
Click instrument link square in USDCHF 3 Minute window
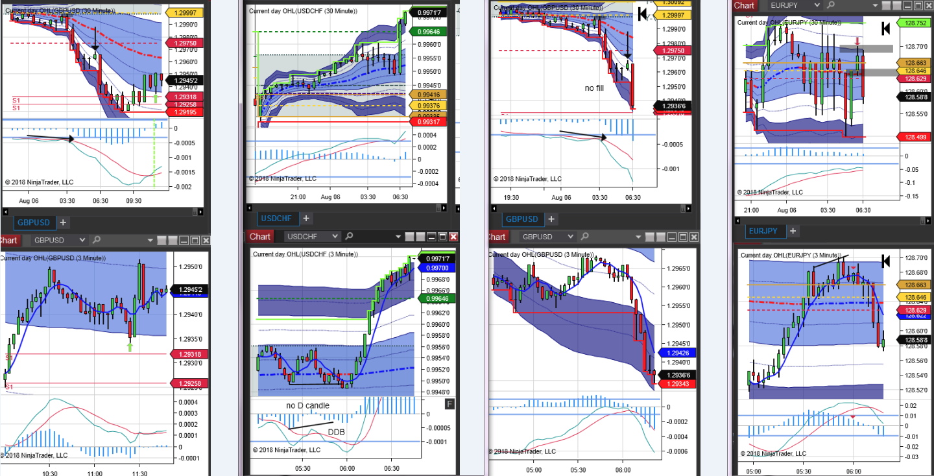410,237
